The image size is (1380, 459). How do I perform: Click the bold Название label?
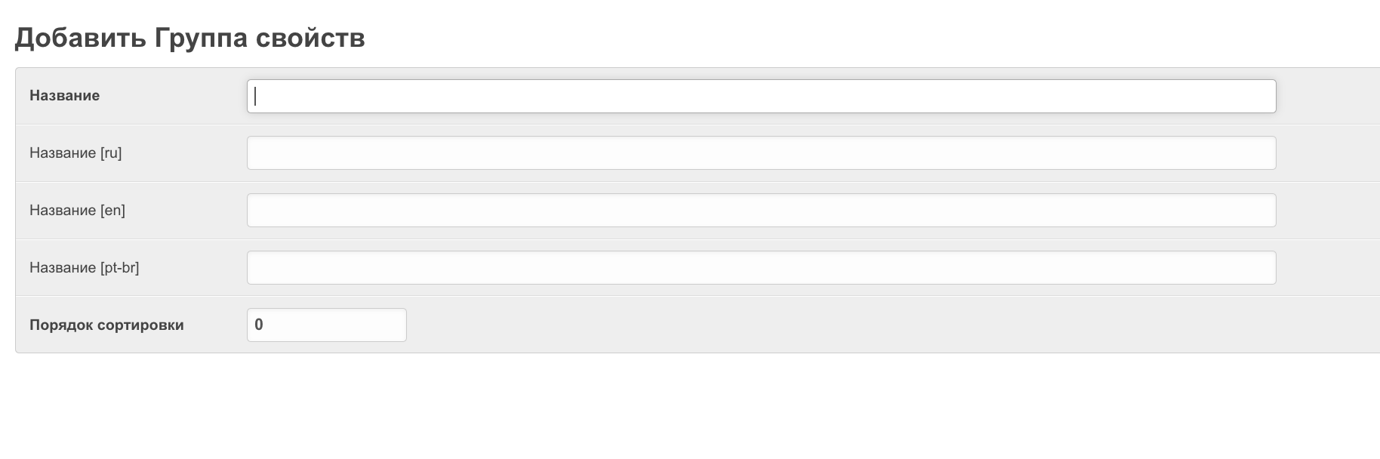(x=65, y=96)
